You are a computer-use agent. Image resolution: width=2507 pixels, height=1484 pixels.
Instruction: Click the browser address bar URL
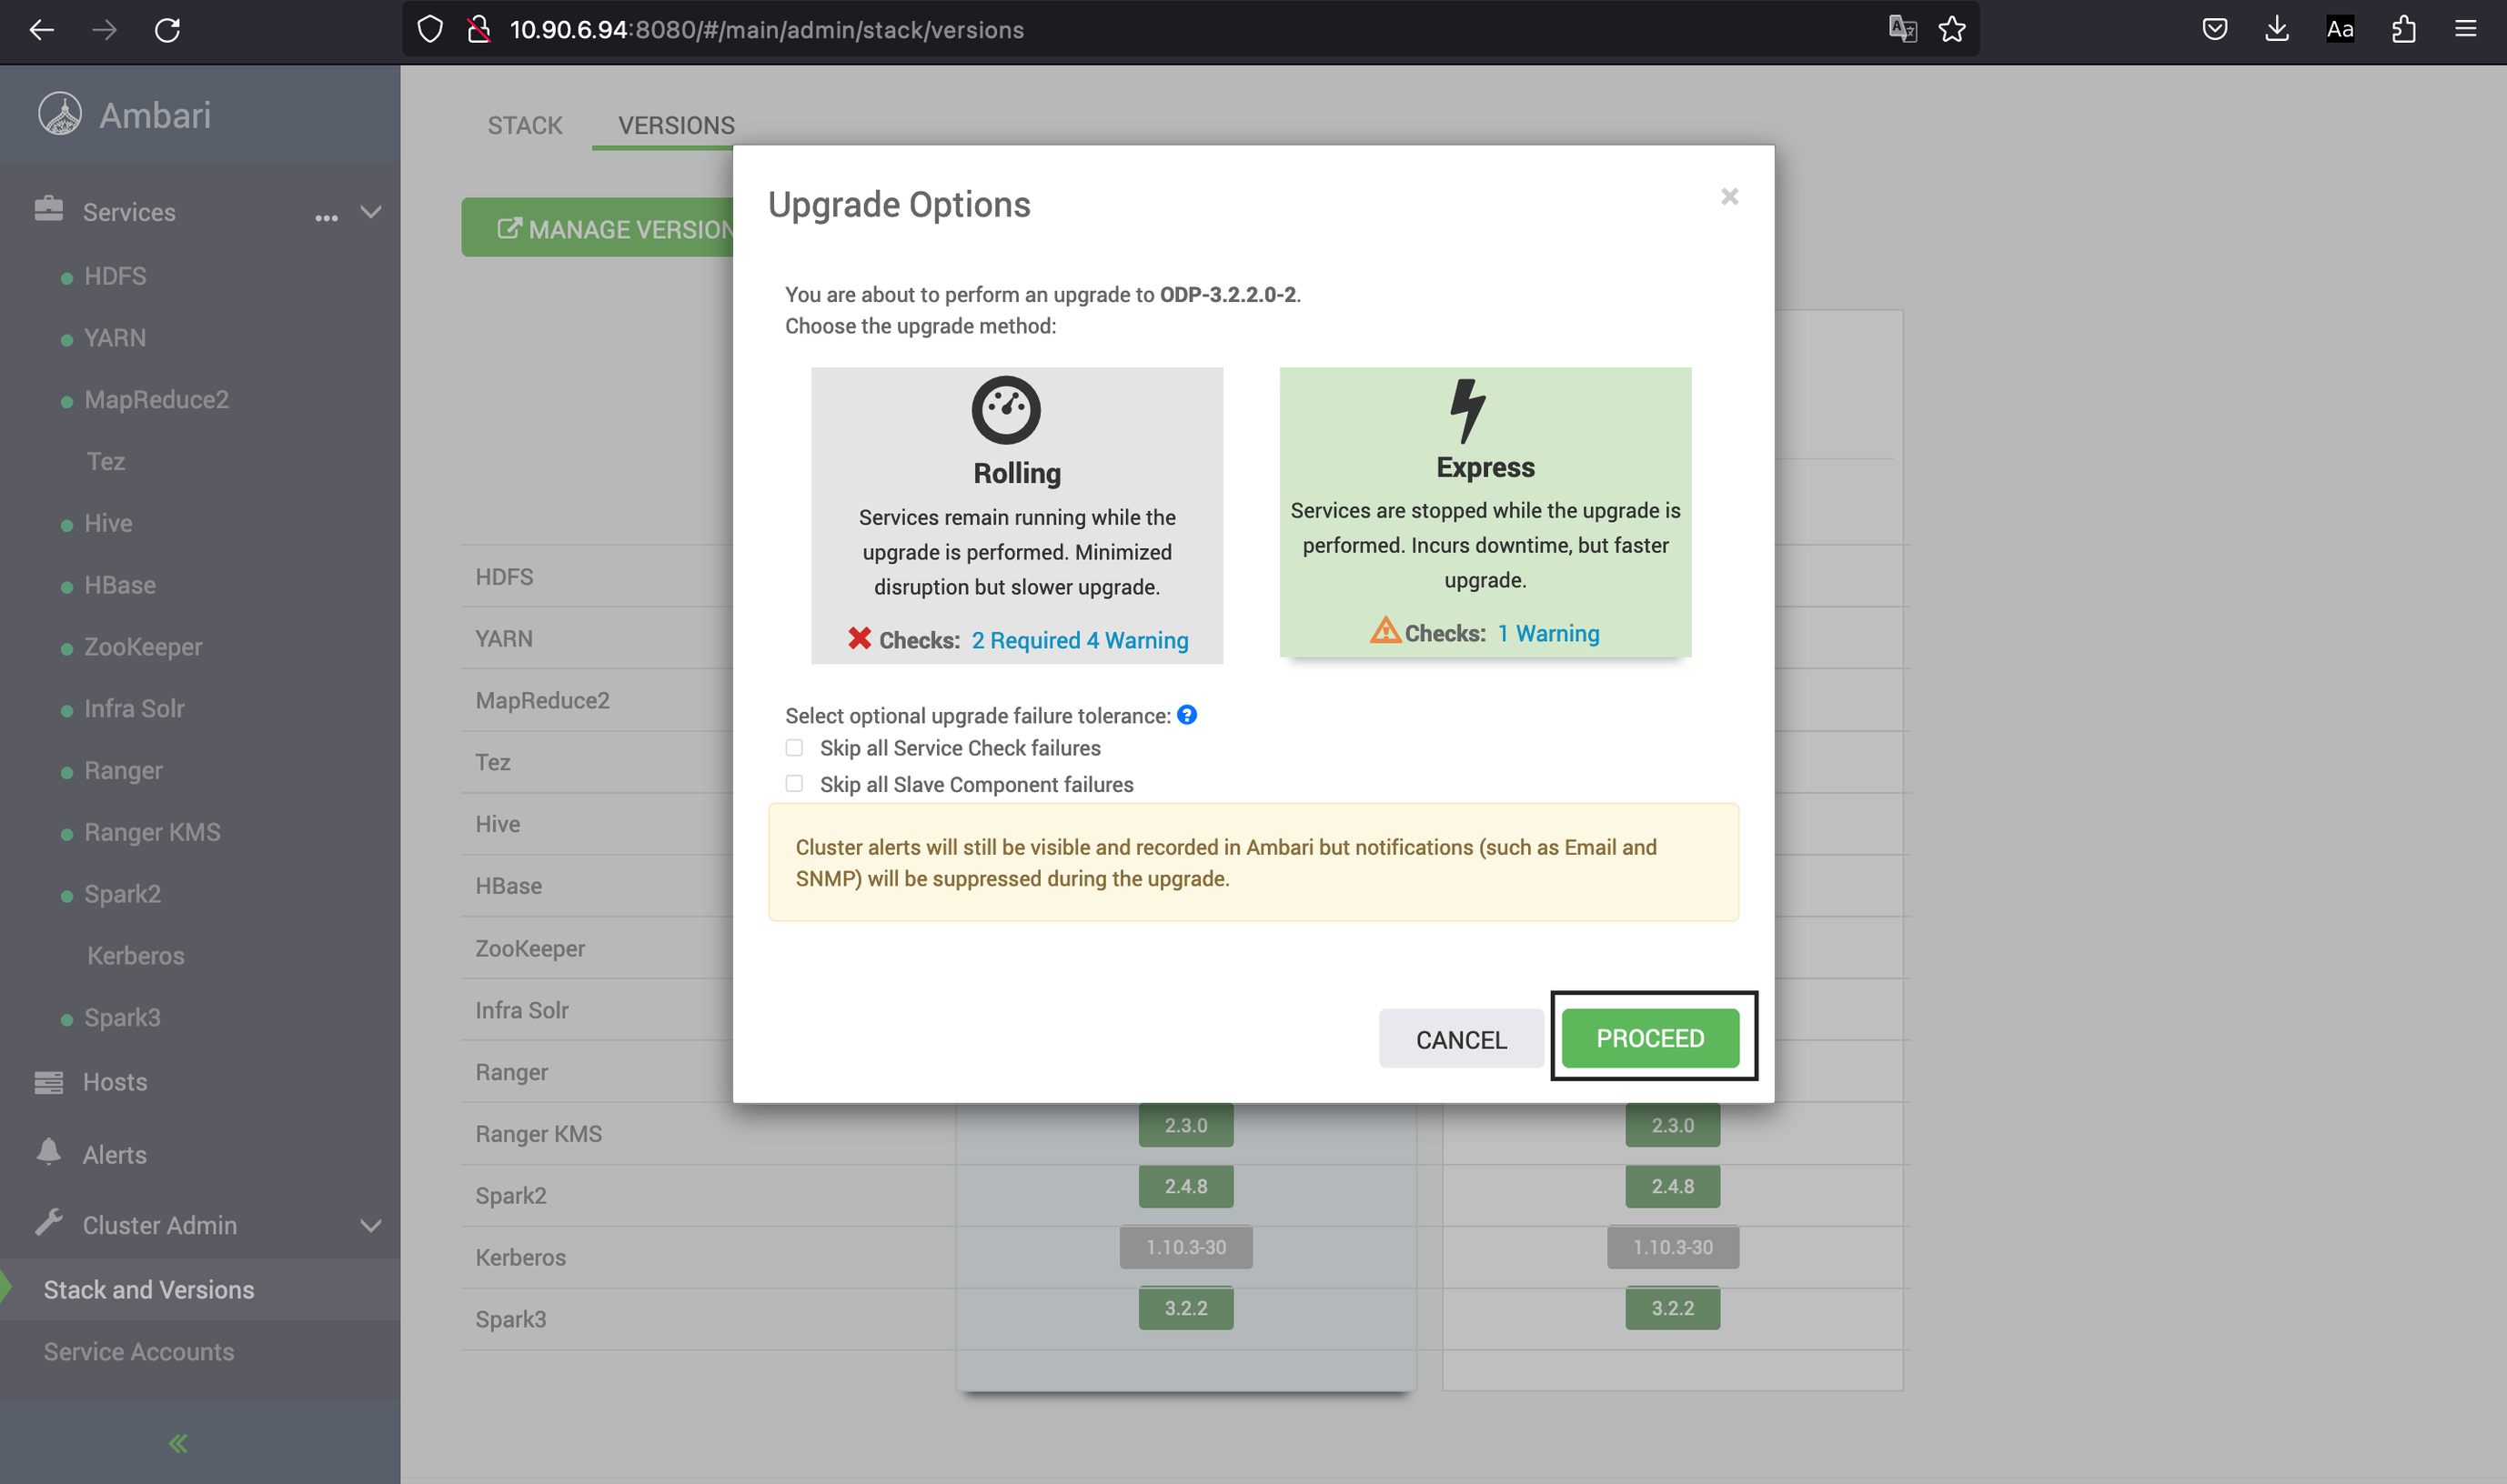point(768,30)
